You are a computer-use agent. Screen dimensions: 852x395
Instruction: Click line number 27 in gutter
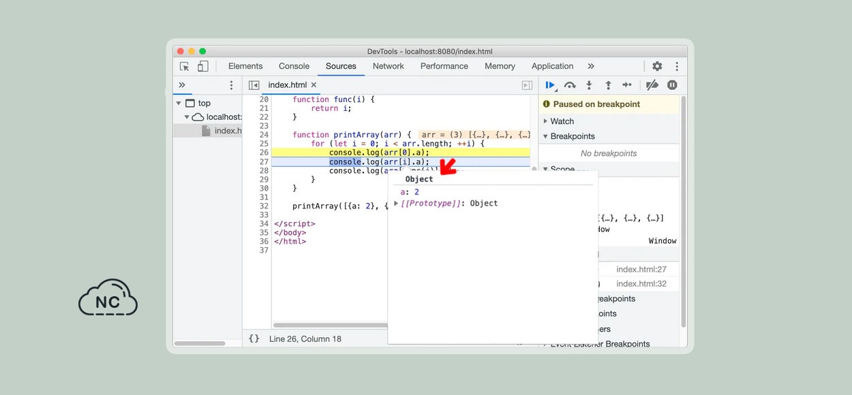264,162
